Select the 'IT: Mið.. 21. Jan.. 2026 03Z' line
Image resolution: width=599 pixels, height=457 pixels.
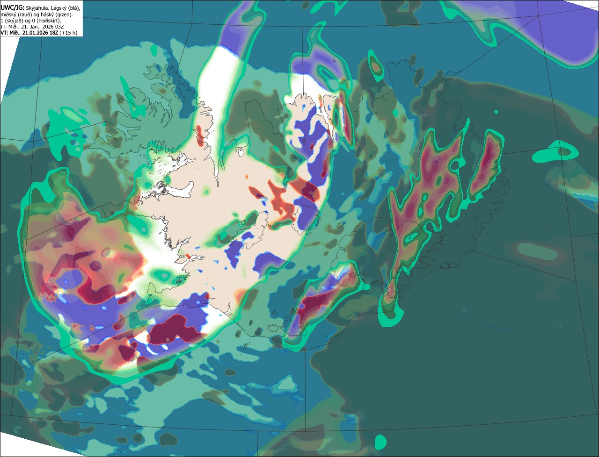(x=32, y=27)
